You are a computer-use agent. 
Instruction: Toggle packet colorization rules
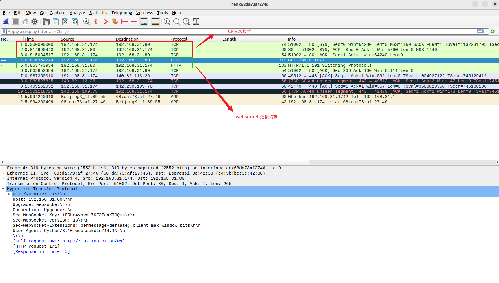click(155, 21)
